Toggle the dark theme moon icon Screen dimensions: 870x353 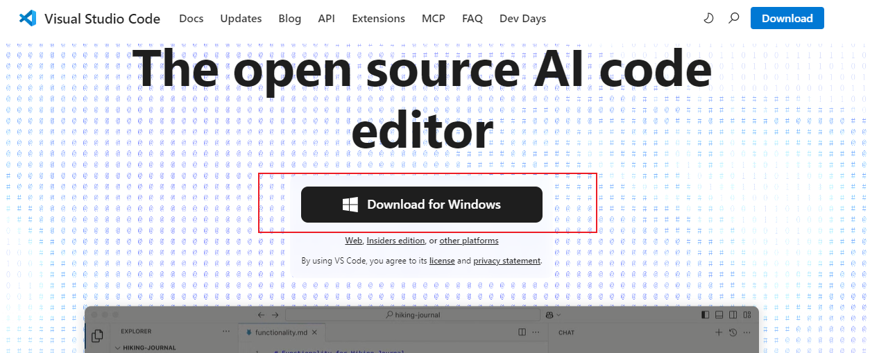pos(708,18)
